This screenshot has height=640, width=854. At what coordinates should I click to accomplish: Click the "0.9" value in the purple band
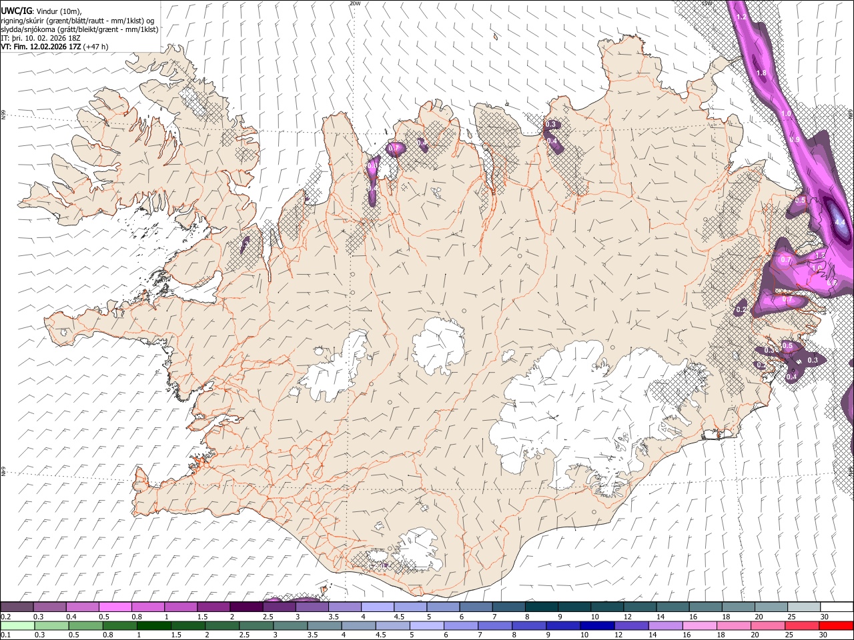pyautogui.click(x=795, y=139)
